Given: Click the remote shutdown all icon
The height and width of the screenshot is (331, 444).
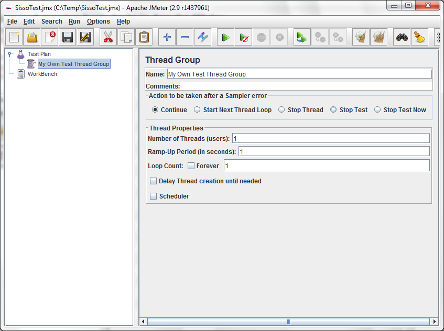Looking at the screenshot, I should [x=338, y=37].
